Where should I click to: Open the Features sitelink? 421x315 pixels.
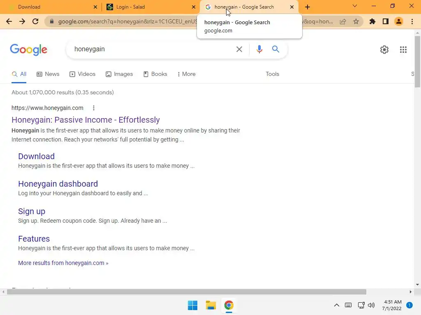tap(34, 239)
